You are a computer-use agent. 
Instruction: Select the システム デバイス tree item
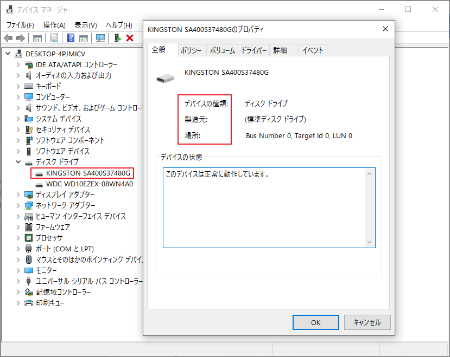click(59, 119)
